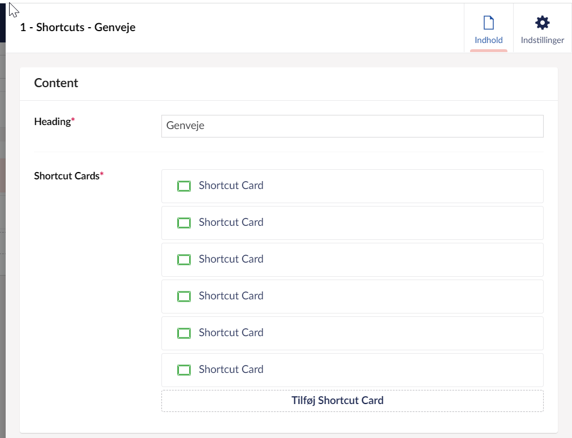Switch to the Indhold tab label

(x=488, y=40)
